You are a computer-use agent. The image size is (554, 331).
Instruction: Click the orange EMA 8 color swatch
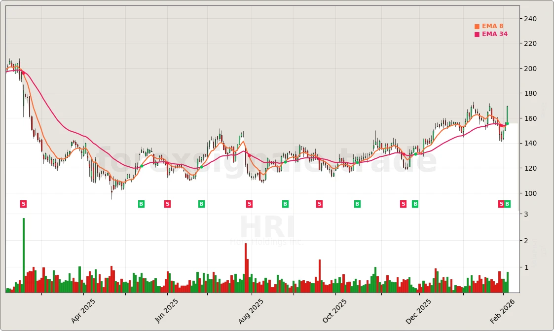click(x=477, y=25)
